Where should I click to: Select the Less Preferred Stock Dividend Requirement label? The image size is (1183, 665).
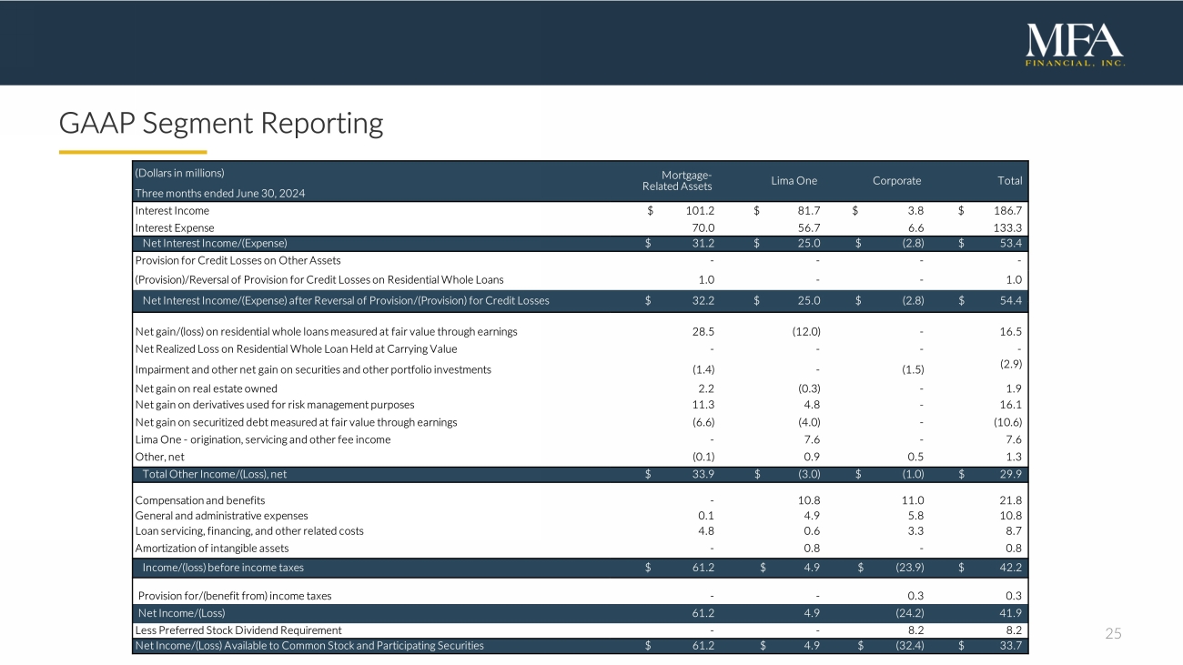coord(238,630)
